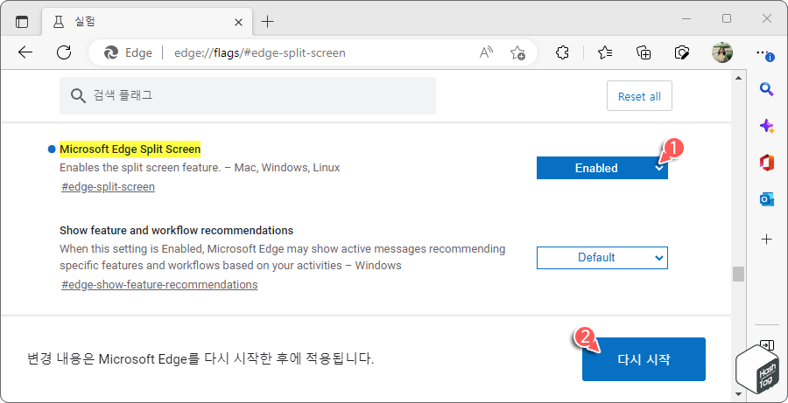
Task: Maximize the Edge window
Action: pyautogui.click(x=727, y=19)
